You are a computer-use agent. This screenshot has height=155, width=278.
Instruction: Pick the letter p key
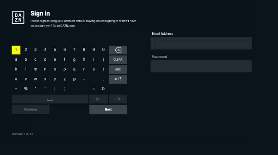coord(64,69)
